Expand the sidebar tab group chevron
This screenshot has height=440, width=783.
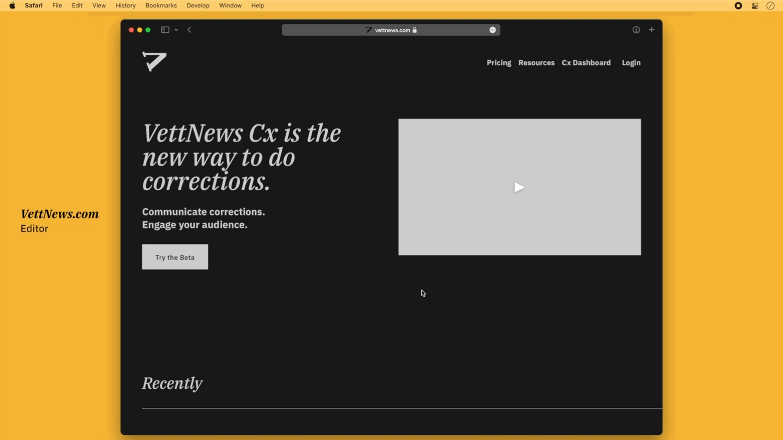click(x=176, y=30)
